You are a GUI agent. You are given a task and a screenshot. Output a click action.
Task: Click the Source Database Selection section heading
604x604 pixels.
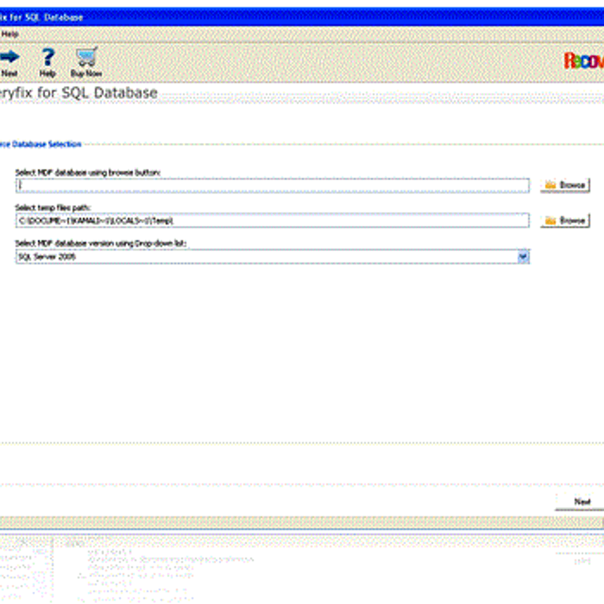pyautogui.click(x=41, y=144)
